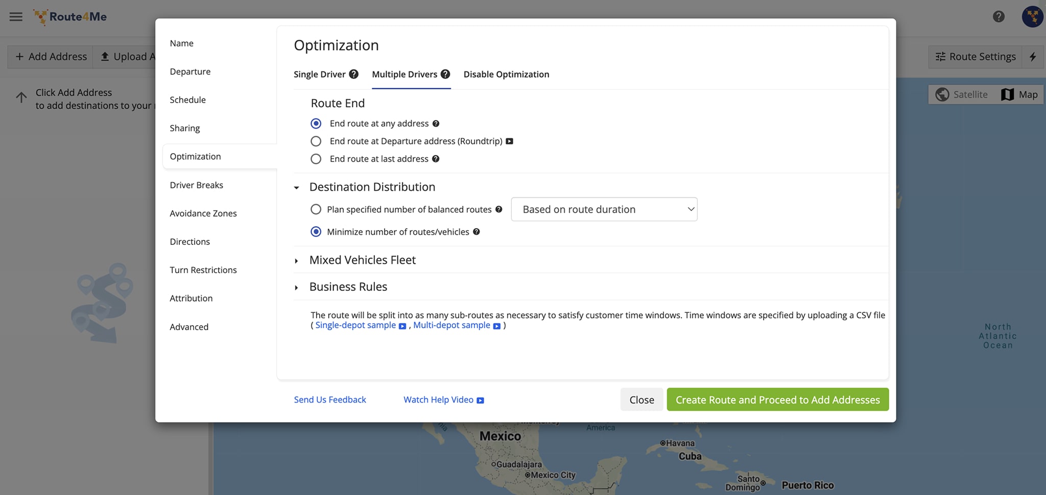
Task: Click the user avatar
Action: coord(1032,16)
